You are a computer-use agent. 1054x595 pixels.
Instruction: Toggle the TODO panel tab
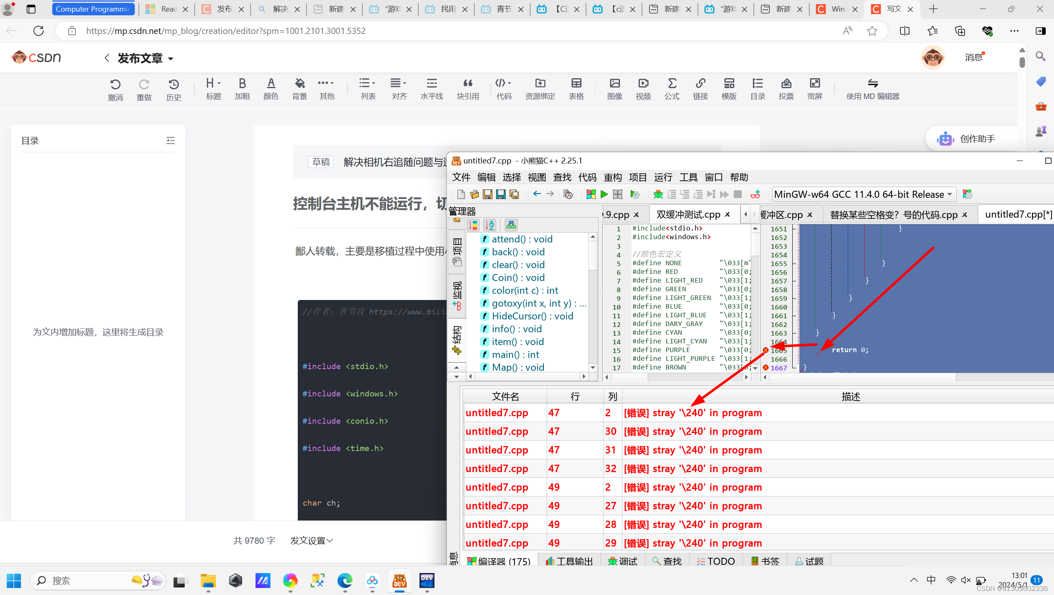pyautogui.click(x=716, y=560)
